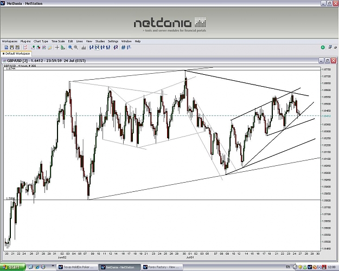Click the grey histogram bars icon
The width and height of the screenshot is (339, 271).
pos(84,47)
